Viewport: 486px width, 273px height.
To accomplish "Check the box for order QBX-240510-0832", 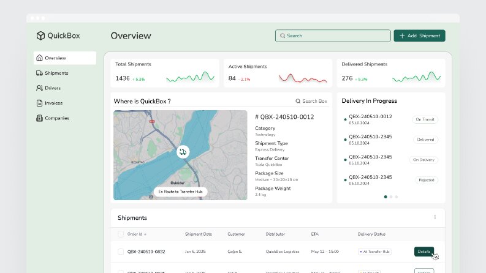I will pyautogui.click(x=121, y=252).
